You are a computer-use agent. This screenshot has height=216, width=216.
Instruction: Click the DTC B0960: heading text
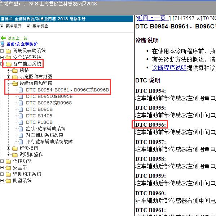150,193
